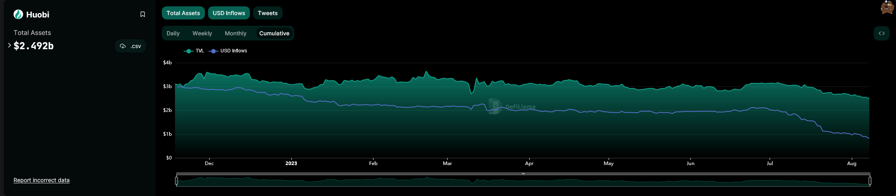
Task: Click the right handle of range slider
Action: 870,181
